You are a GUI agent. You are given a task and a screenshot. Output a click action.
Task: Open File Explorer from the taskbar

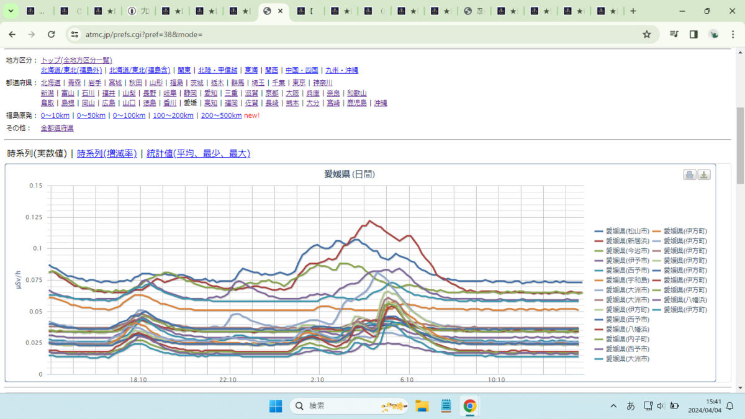click(x=422, y=406)
